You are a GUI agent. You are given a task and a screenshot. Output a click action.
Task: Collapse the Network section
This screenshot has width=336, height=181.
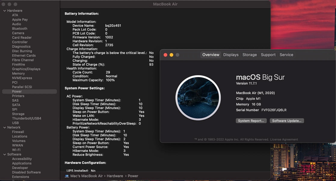coord(5,127)
